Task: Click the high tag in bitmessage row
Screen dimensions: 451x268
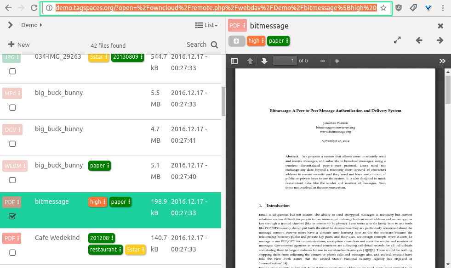Action: 98,201
